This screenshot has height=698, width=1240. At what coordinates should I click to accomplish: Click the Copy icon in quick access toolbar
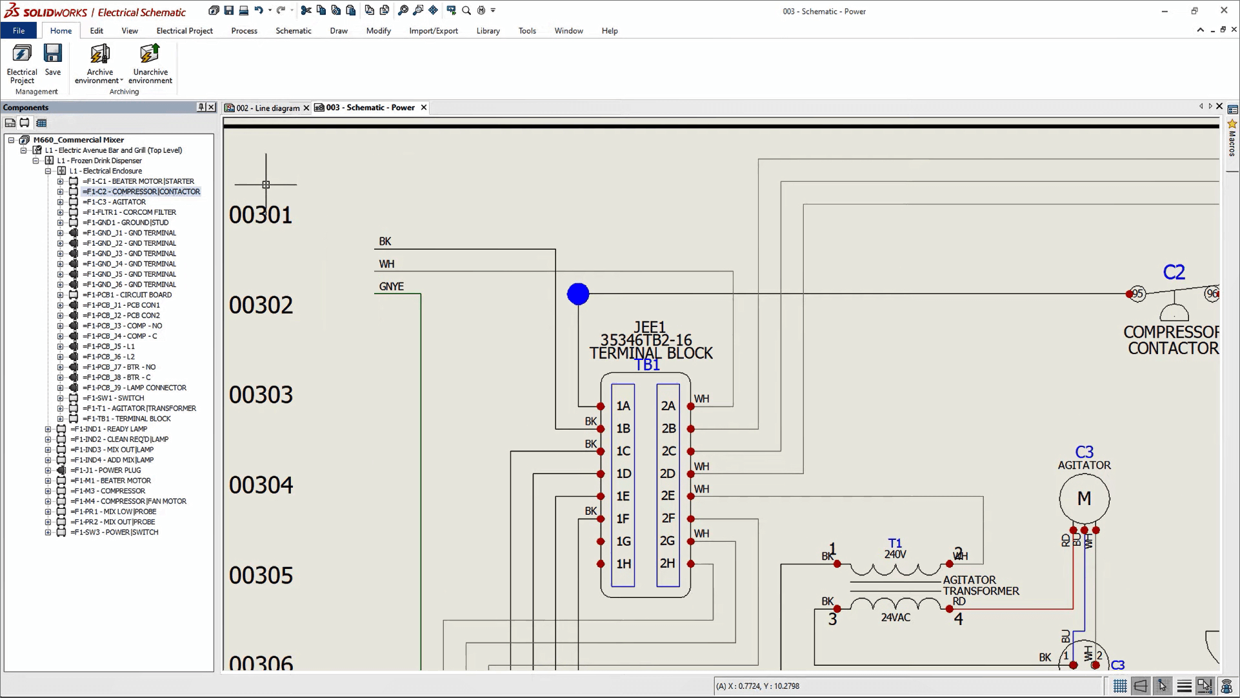coord(321,10)
